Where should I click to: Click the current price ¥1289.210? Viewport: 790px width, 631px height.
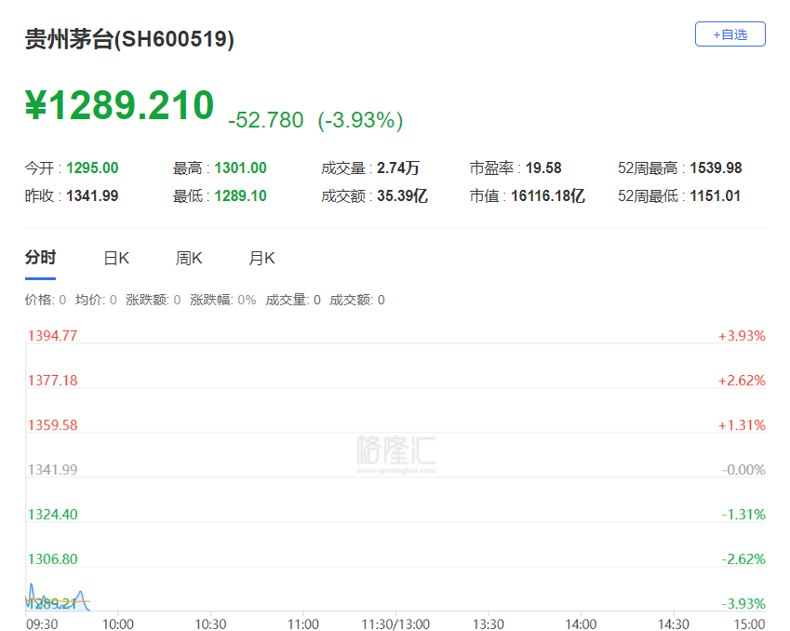tap(120, 105)
